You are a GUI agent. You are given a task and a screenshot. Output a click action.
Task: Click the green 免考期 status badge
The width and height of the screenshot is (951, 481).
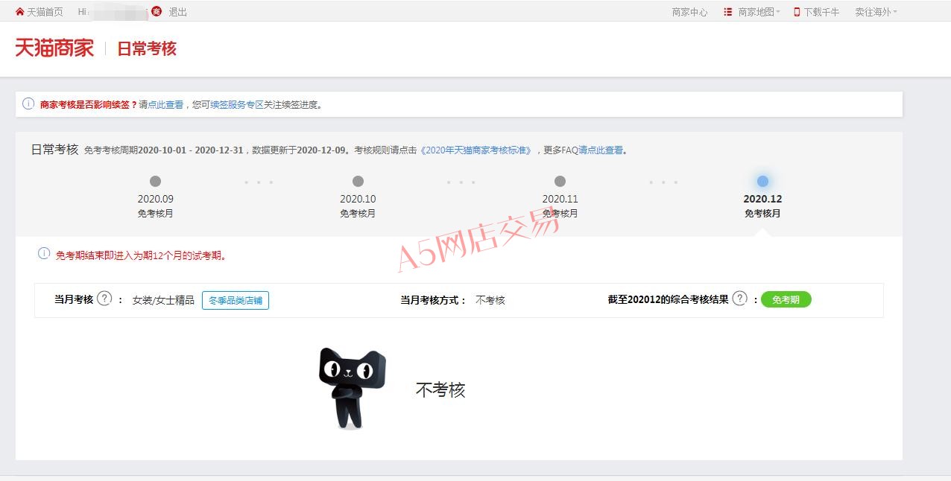[x=786, y=299]
